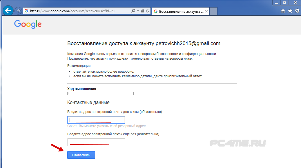Click label Введите адрес электронной почты ещё раз
Viewport: 301px width, 168px height.
(x=113, y=134)
